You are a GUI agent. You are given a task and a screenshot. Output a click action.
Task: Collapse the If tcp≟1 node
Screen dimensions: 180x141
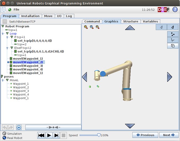12,37
